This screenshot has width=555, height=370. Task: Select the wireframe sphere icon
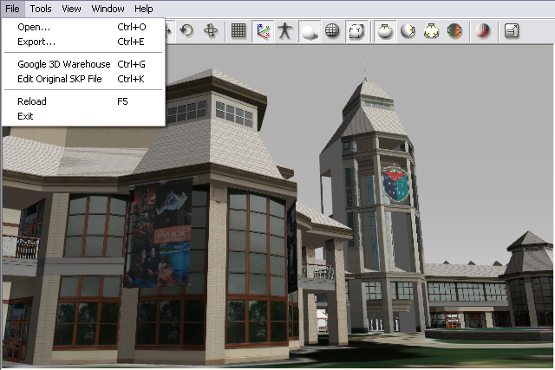[x=332, y=31]
